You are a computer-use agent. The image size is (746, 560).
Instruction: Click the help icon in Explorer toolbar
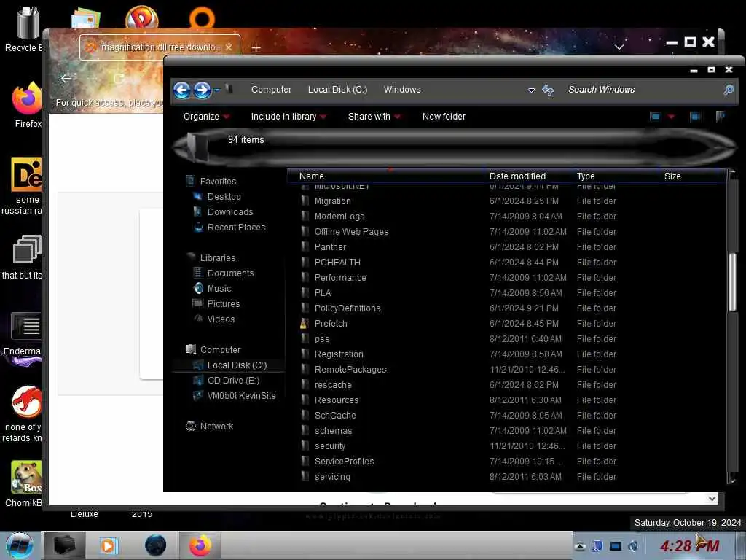[x=721, y=117]
